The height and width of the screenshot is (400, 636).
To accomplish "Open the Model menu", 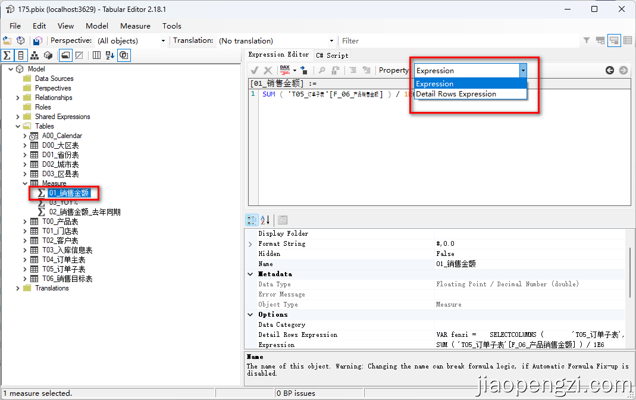I will 97,26.
